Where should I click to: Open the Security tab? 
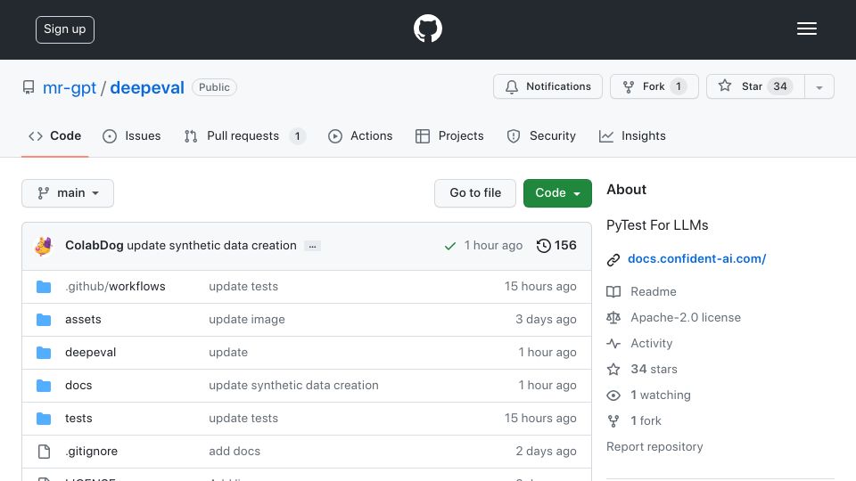[541, 135]
